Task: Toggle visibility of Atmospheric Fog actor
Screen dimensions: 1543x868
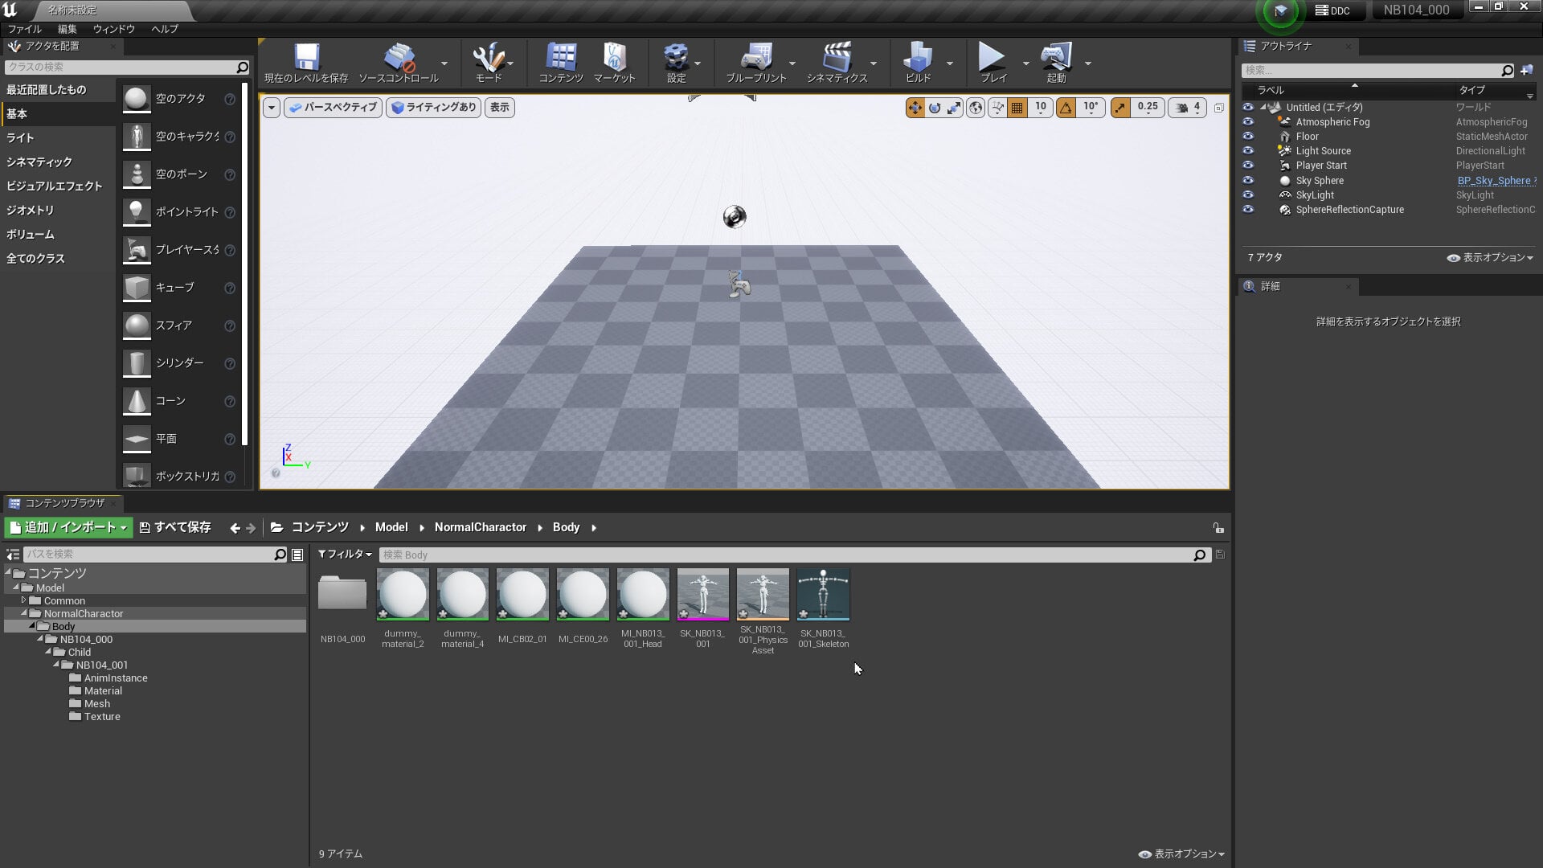Action: (1248, 122)
